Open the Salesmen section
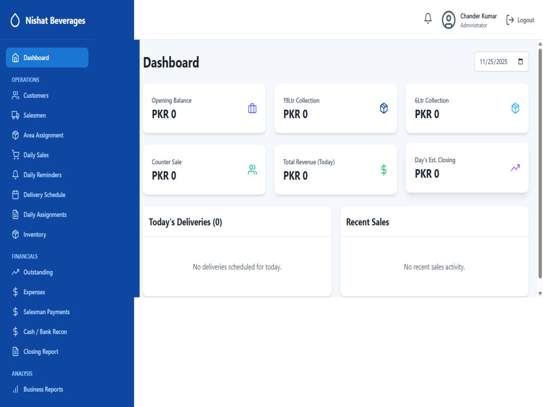The image size is (543, 407). tap(35, 115)
